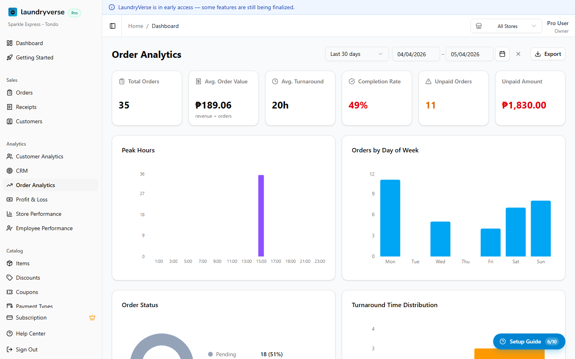Click the Subscription crown icon
Image resolution: width=575 pixels, height=359 pixels.
92,318
